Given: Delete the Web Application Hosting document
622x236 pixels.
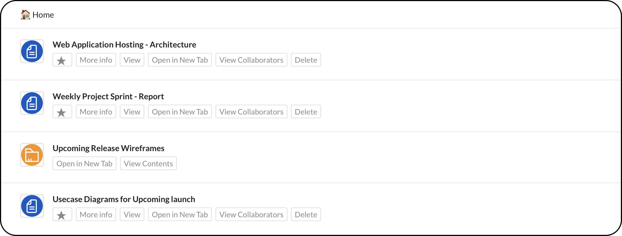Looking at the screenshot, I should 306,60.
